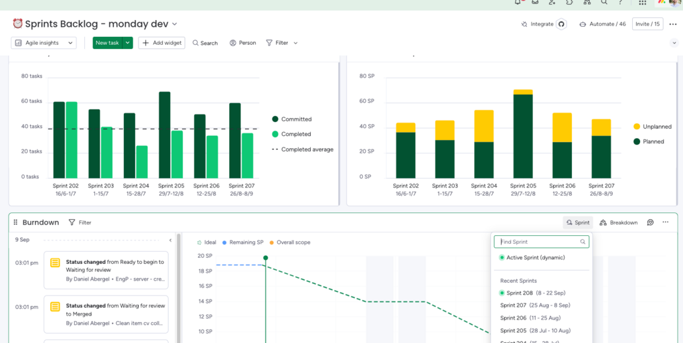Select Active Sprint (dynamic) option

tap(532, 257)
